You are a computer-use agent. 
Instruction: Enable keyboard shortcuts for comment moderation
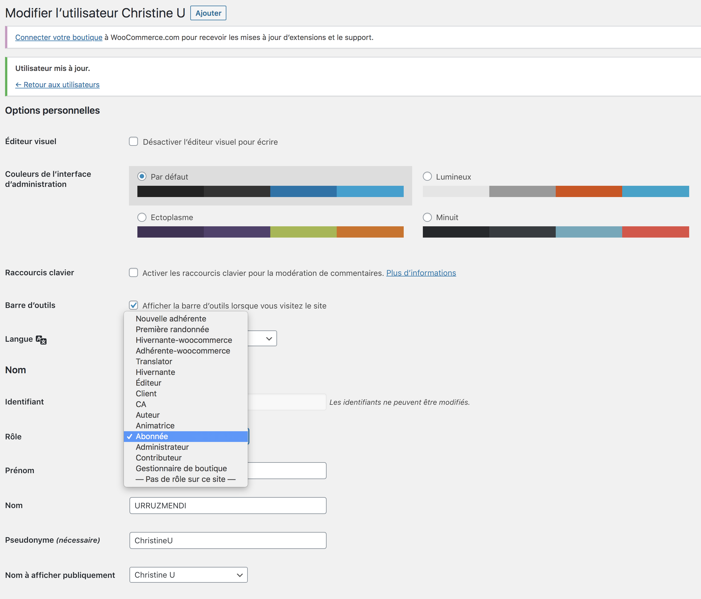[133, 272]
